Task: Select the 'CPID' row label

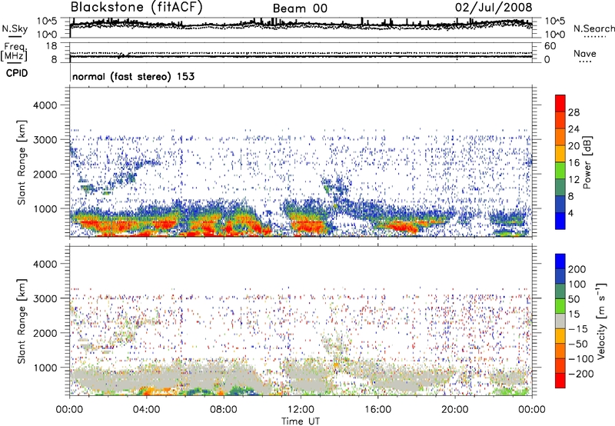Action: pyautogui.click(x=17, y=73)
